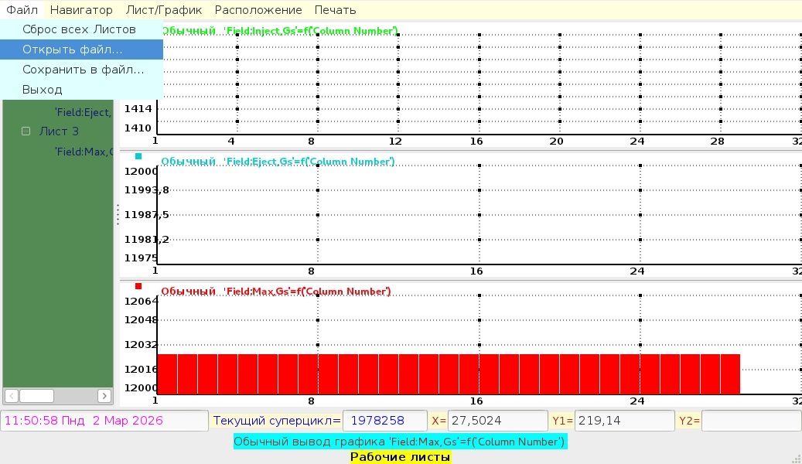The width and height of the screenshot is (802, 464).
Task: Click the empty Y2= field
Action: [x=750, y=421]
